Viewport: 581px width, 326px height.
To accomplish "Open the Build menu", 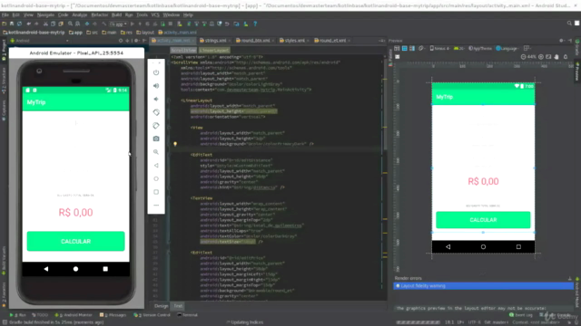I will coord(116,14).
